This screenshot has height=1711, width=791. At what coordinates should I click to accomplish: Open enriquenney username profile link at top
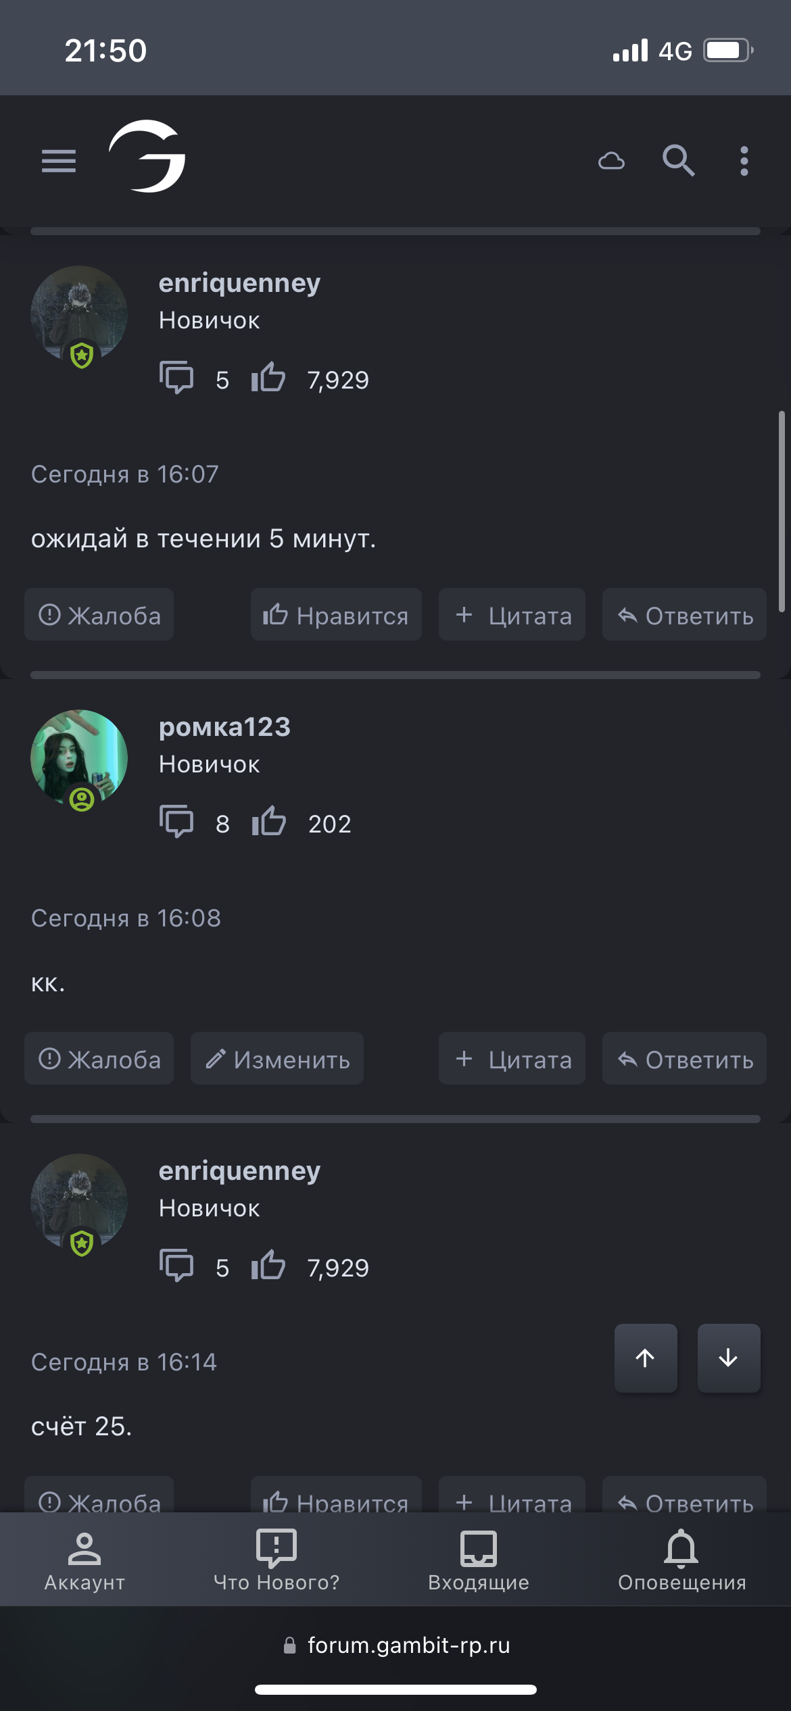239,284
